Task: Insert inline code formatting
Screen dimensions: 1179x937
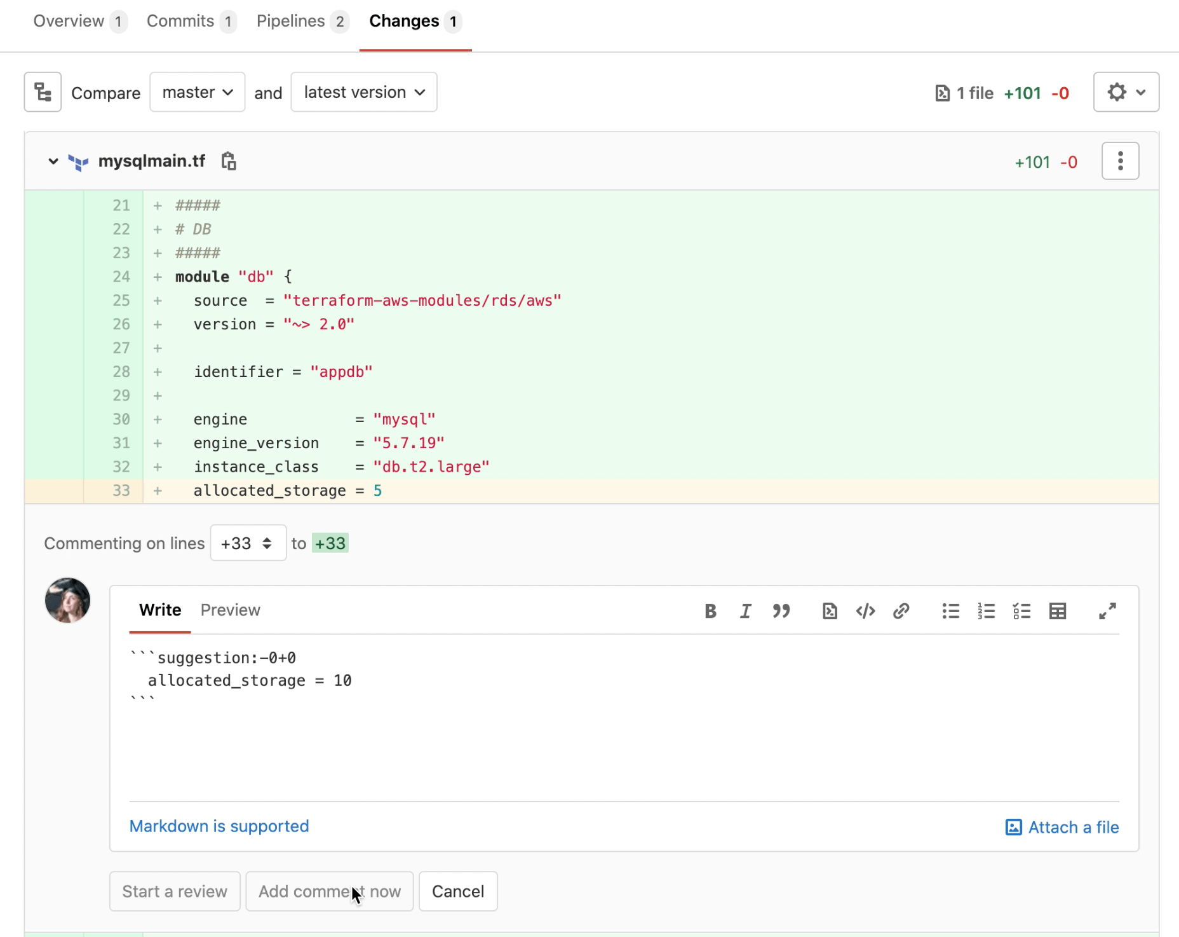Action: pos(865,611)
